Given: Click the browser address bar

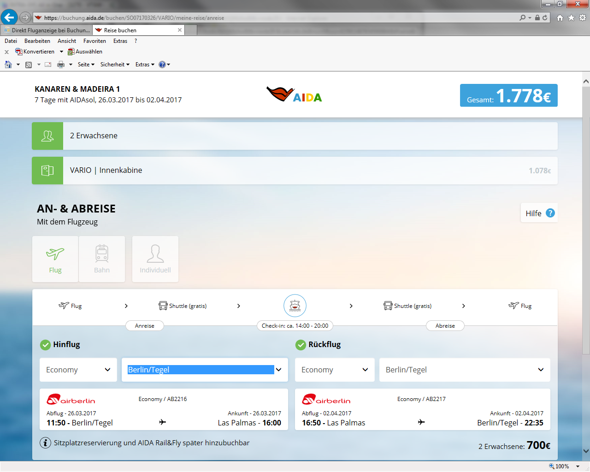Looking at the screenshot, I should (x=277, y=18).
